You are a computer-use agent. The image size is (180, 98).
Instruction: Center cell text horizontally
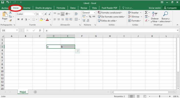click(59, 19)
